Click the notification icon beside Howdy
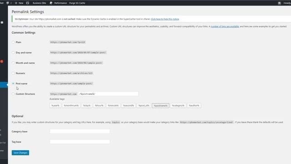 (x=279, y=3)
